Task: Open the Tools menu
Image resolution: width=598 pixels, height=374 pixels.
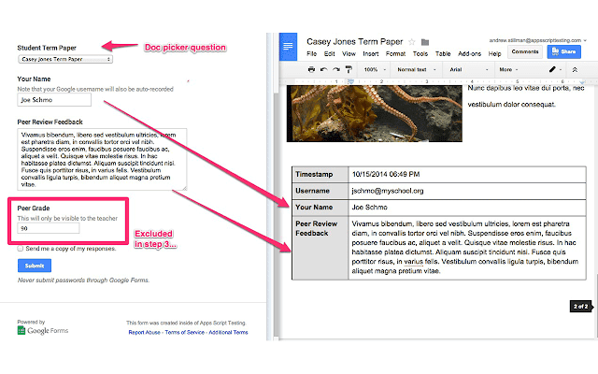Action: pos(420,54)
